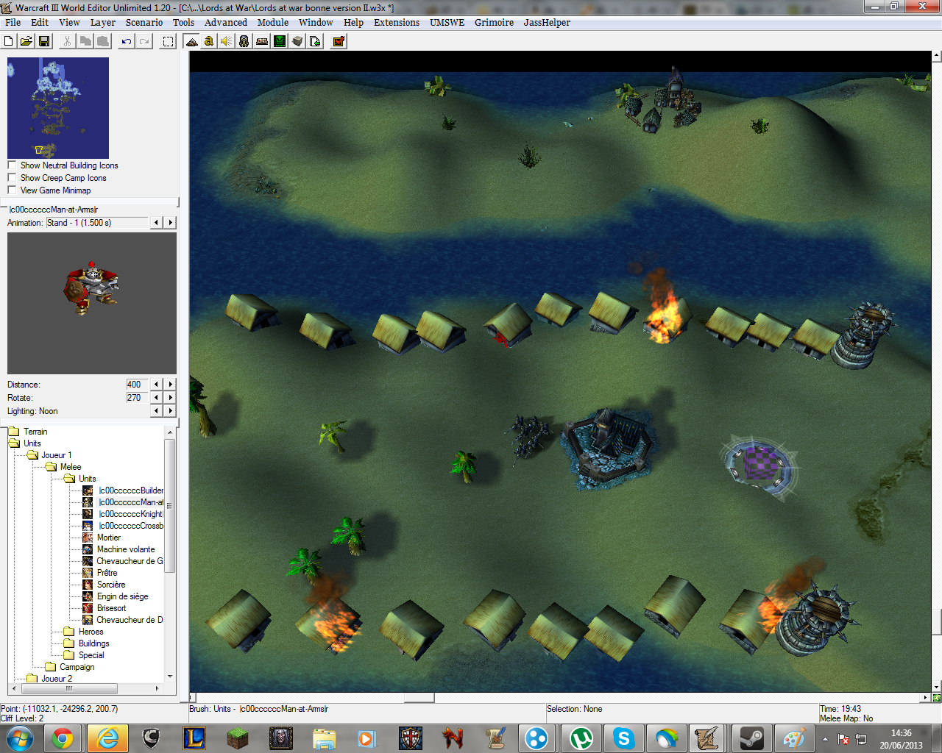Open the Trigger Editor icon

209,41
